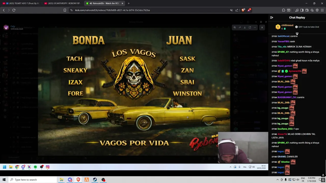Click the AymaneX6 username in chat
The image size is (326, 183).
point(295,71)
